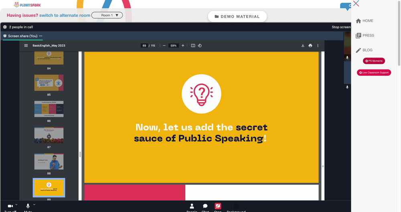Rotate the PDF counterclockwise

[200, 46]
